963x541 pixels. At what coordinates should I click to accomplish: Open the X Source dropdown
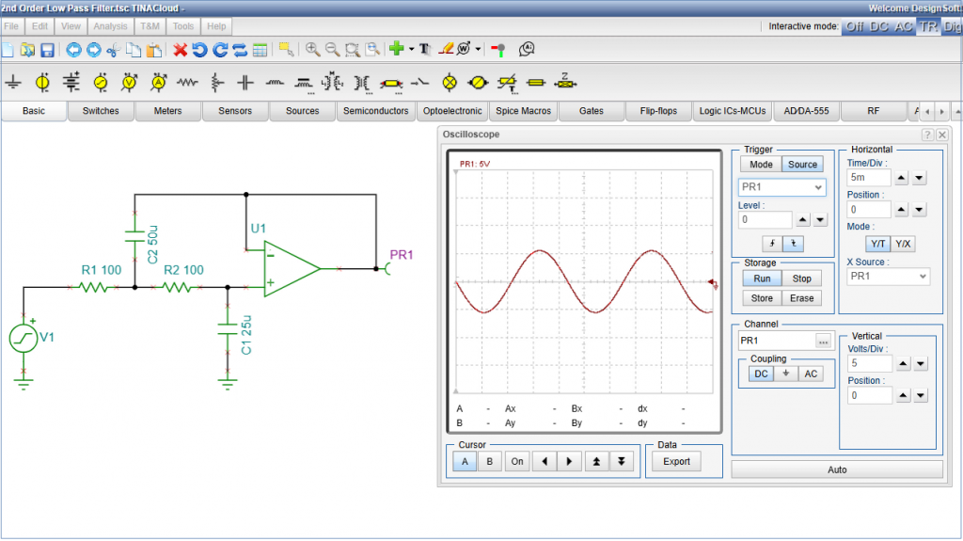click(888, 277)
